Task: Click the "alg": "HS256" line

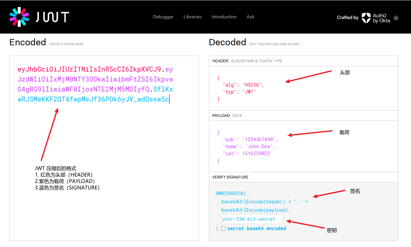Action: pyautogui.click(x=243, y=85)
